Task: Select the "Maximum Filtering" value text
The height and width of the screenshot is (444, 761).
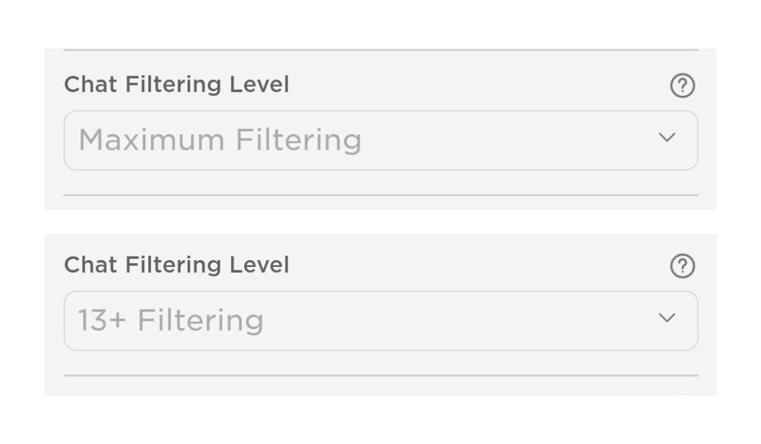Action: click(x=219, y=140)
